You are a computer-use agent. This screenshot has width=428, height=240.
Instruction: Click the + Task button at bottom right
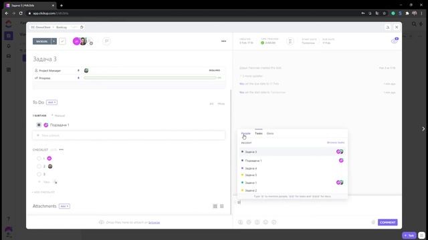pos(409,235)
